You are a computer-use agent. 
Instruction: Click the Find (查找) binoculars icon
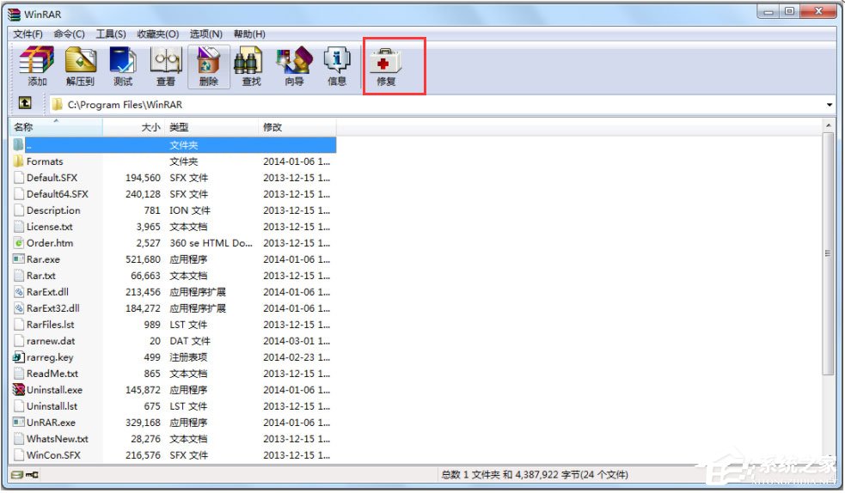click(x=248, y=60)
